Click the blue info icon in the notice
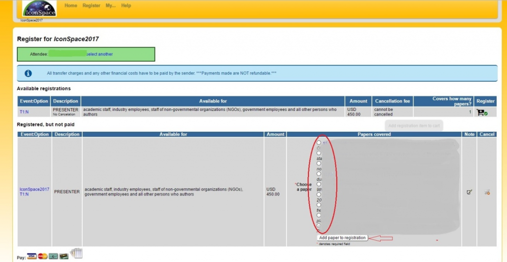Viewport: 507px width, 262px height. 28,73
